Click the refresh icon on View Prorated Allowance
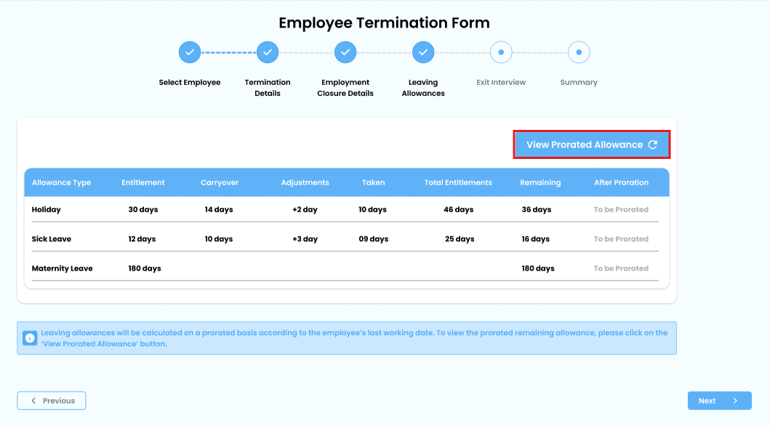 652,144
